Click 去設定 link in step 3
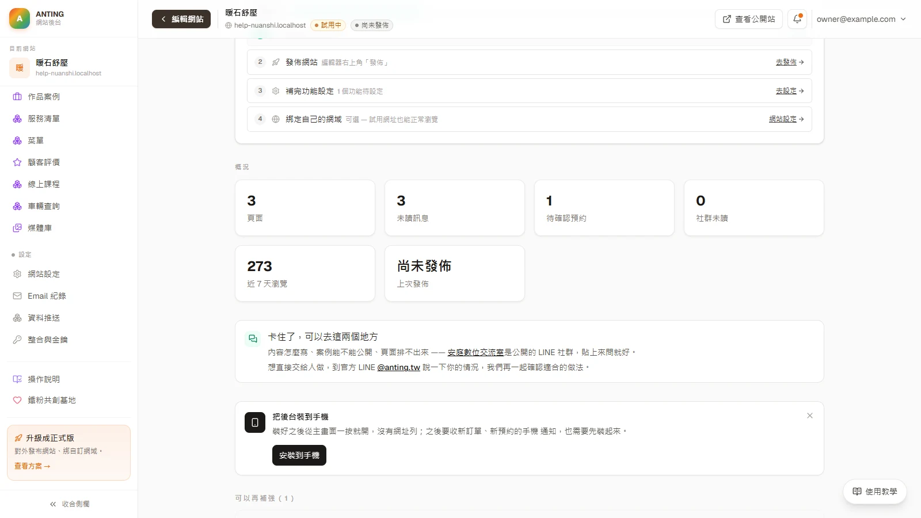 click(x=789, y=91)
